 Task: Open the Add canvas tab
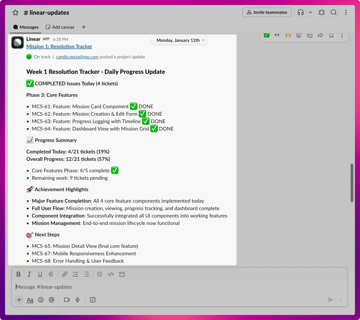[x=60, y=27]
